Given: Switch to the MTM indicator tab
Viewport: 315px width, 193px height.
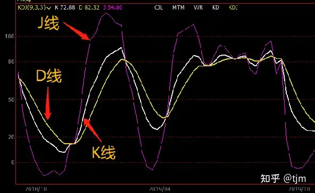Looking at the screenshot, I should click(178, 7).
